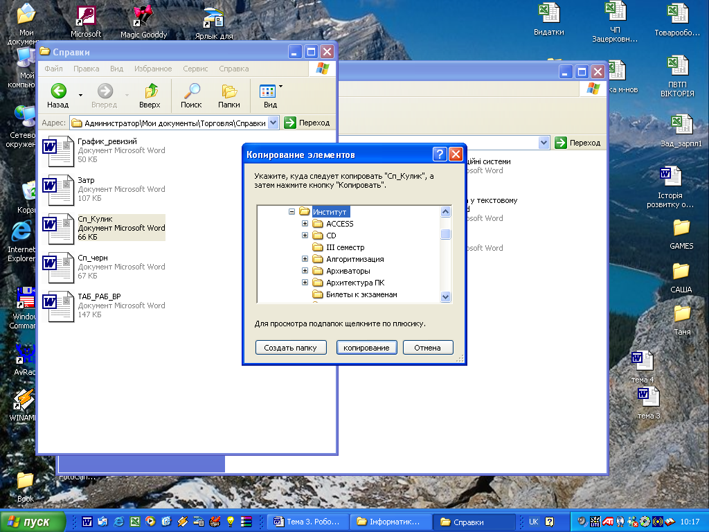Select the Сп_Кулик Word document icon
Image resolution: width=709 pixels, height=532 pixels.
point(58,229)
